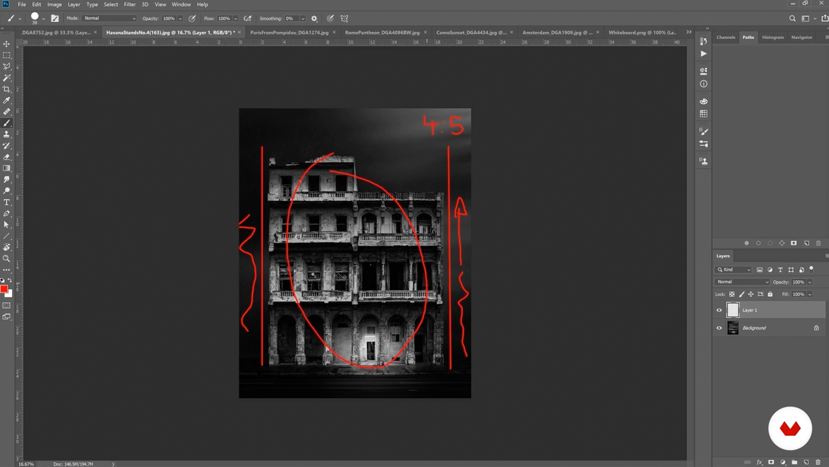Open the Flow percentage dropdown
Image resolution: width=829 pixels, height=467 pixels.
pos(235,18)
